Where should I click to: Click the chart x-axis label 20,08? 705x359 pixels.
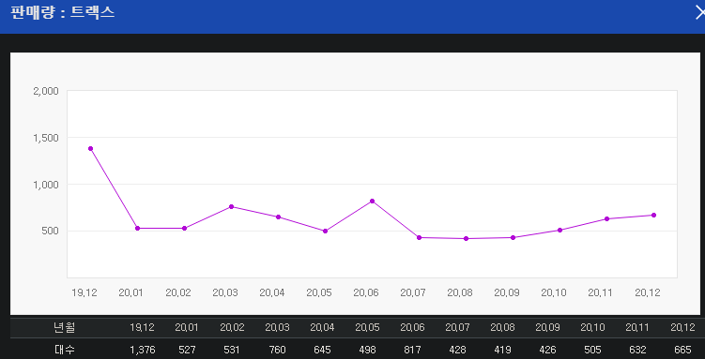pyautogui.click(x=460, y=292)
